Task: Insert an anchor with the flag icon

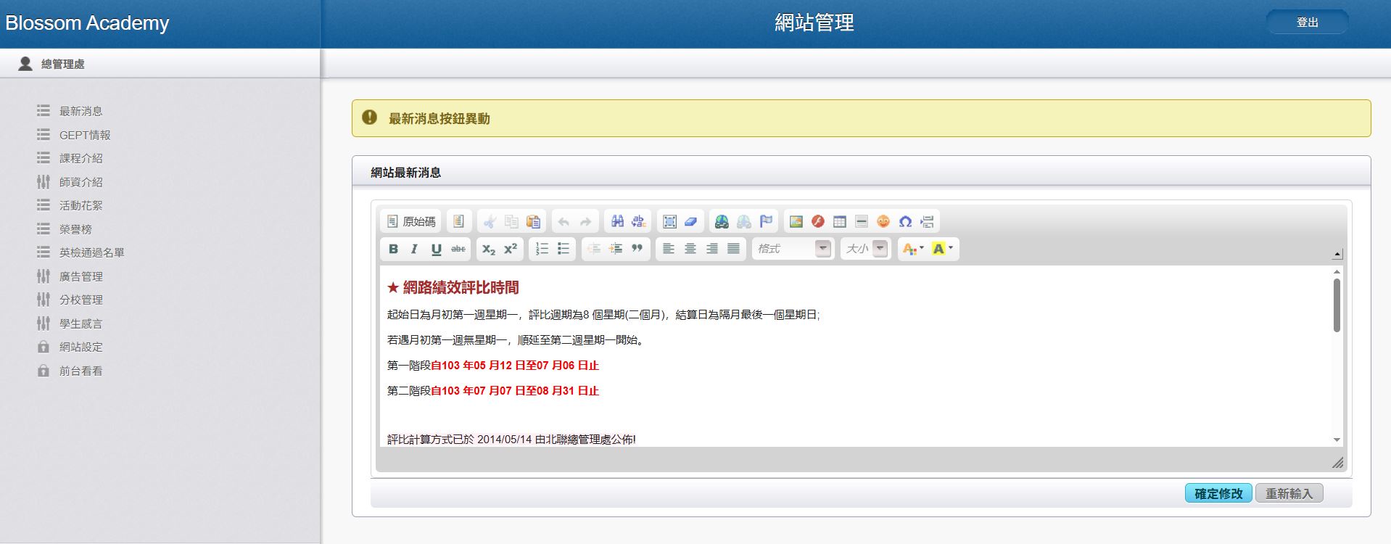Action: tap(766, 221)
